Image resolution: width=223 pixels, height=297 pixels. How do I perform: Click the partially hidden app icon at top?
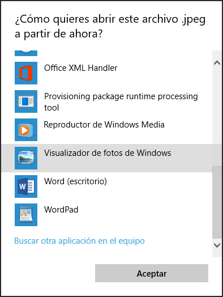tap(26, 53)
